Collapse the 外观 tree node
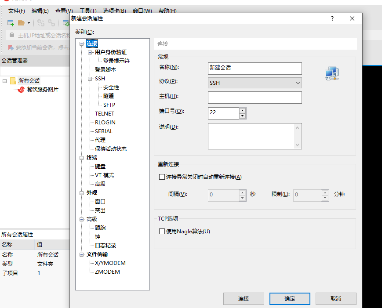The image size is (382, 308). point(82,193)
